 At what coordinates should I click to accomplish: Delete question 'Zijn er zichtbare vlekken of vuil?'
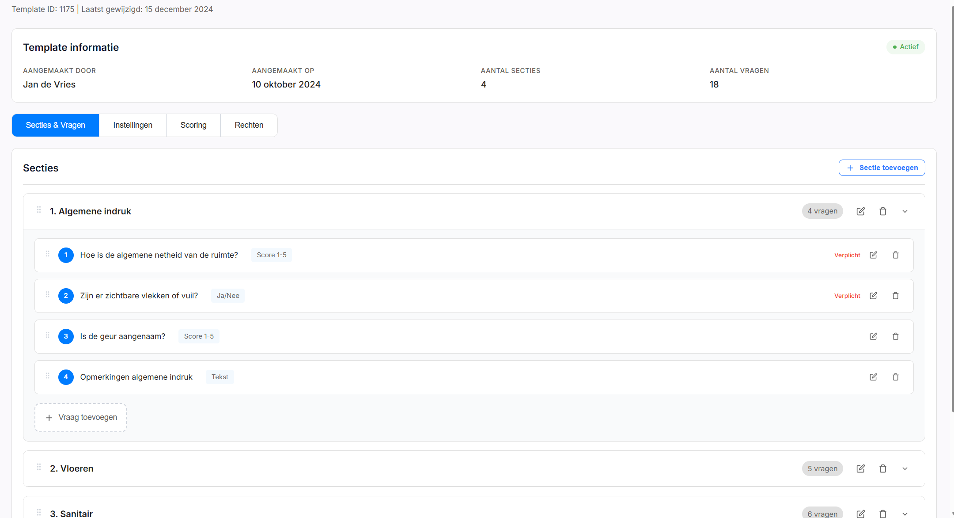click(x=896, y=296)
